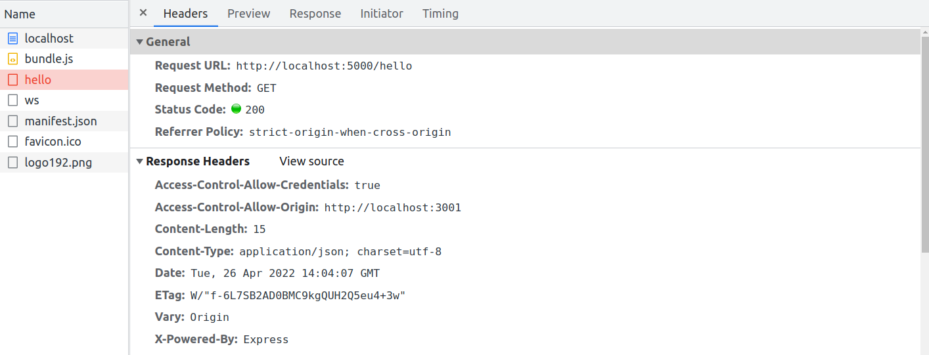The width and height of the screenshot is (929, 355).
Task: Click the strict-origin-when-cross-origin referrer policy value
Action: (350, 132)
